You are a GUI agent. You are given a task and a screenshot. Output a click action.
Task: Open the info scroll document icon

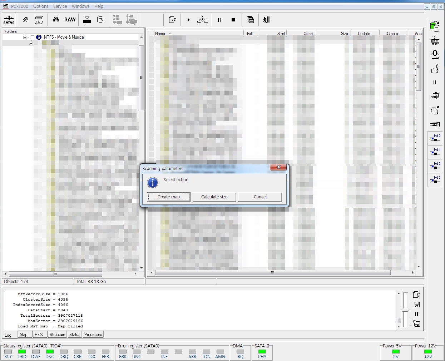point(39,20)
